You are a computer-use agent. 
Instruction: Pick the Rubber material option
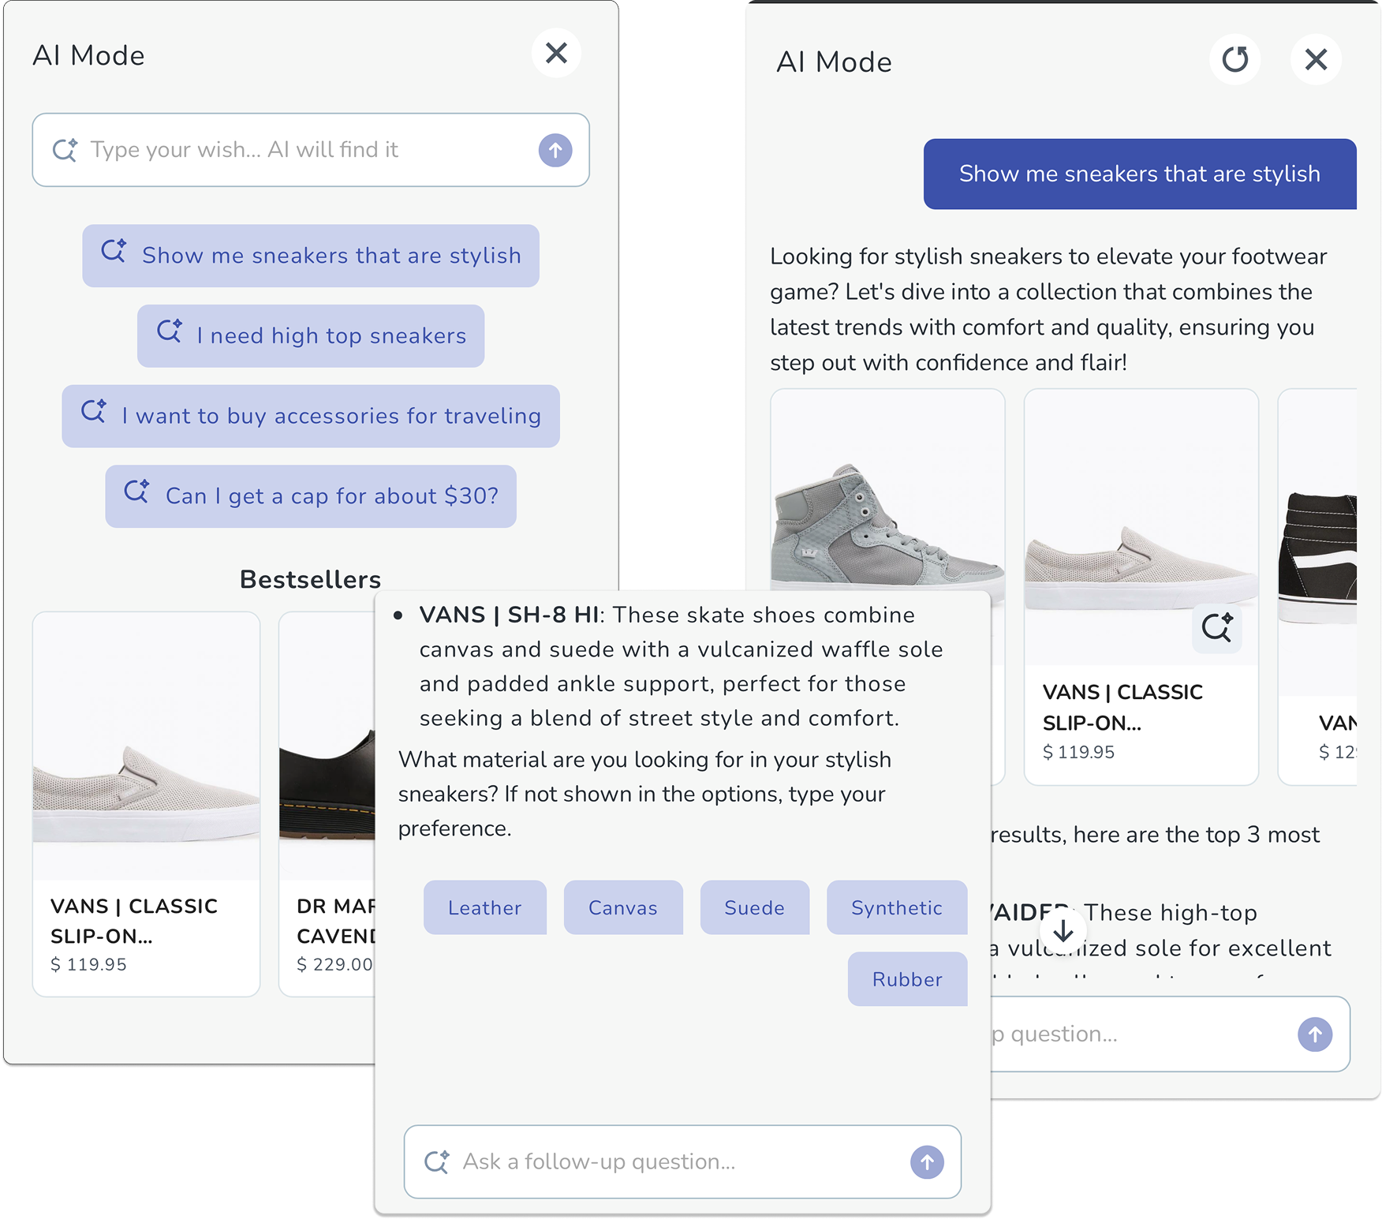point(908,979)
